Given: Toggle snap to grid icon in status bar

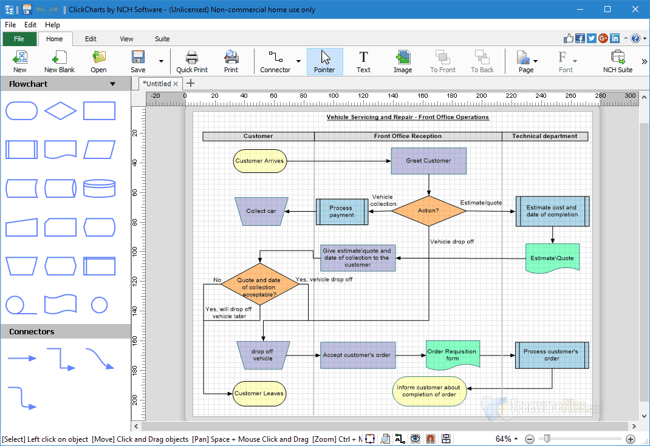Looking at the screenshot, I should click(445, 438).
